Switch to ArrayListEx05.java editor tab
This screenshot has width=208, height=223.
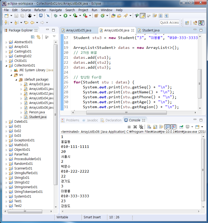(79, 30)
